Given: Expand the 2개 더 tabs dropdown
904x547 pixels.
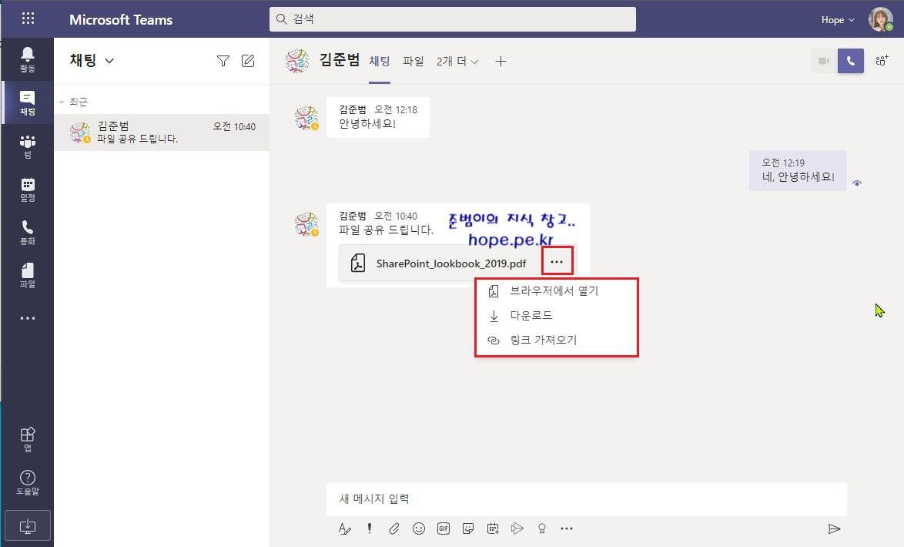Looking at the screenshot, I should tap(457, 61).
